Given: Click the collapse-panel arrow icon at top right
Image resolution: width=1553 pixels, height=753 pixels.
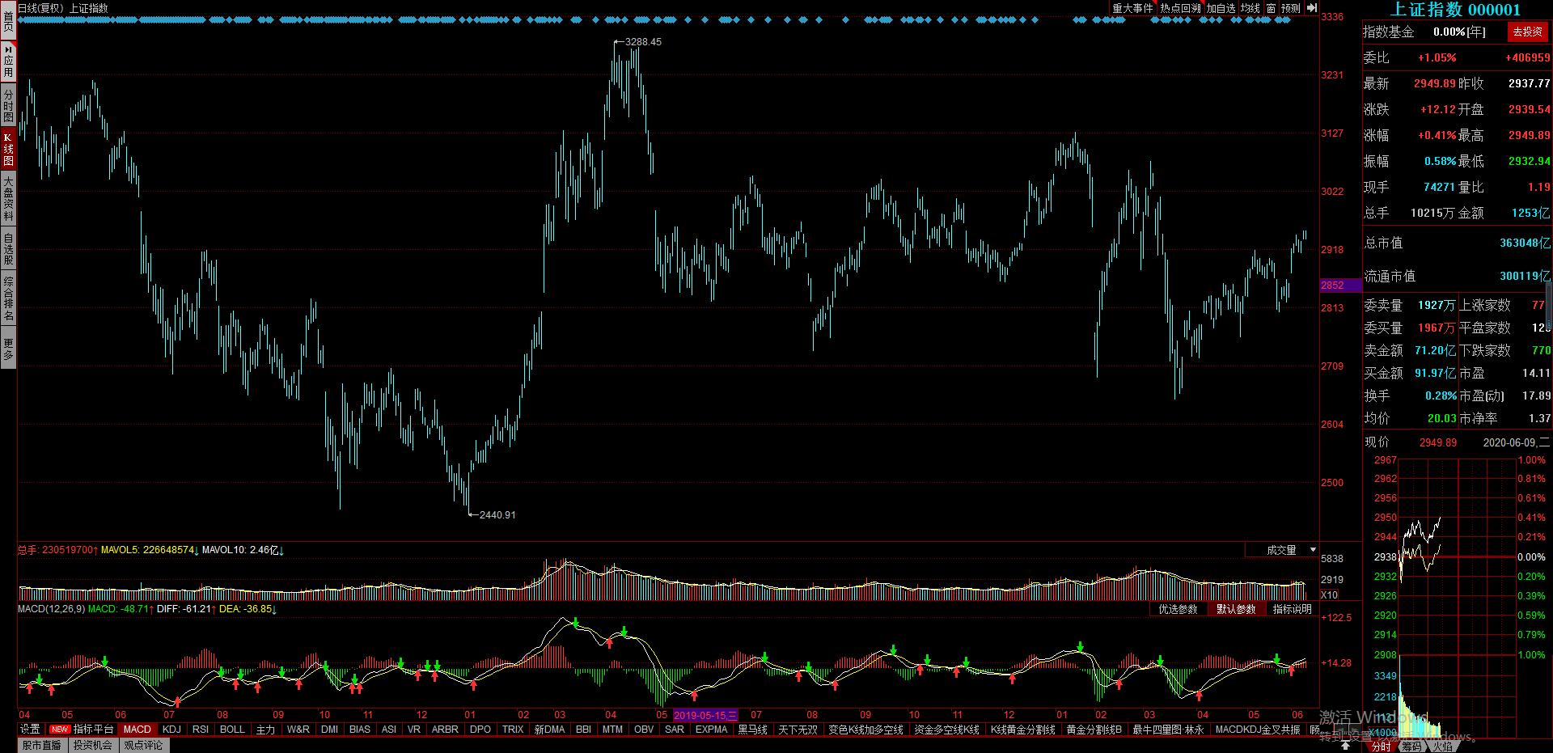Looking at the screenshot, I should [x=1312, y=8].
